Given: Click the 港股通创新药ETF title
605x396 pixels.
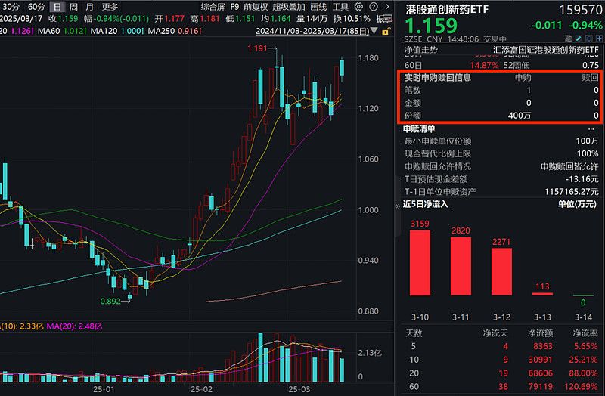Looking at the screenshot, I should pyautogui.click(x=447, y=10).
